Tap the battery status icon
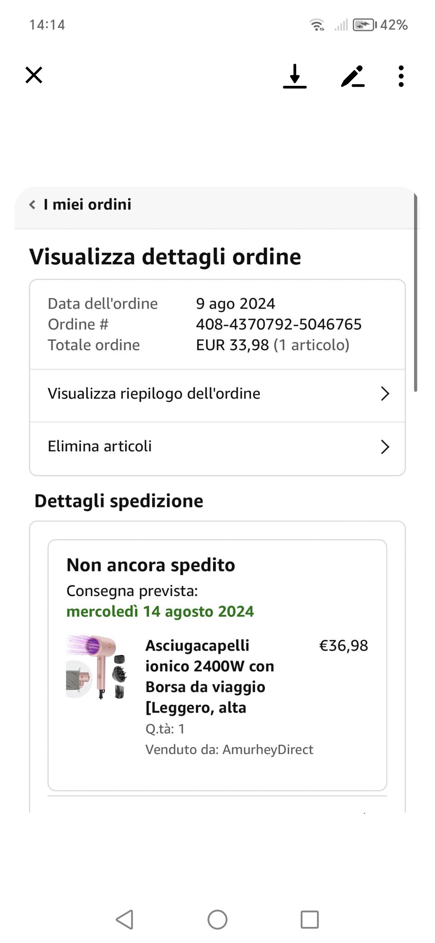435x943 pixels. click(x=364, y=25)
